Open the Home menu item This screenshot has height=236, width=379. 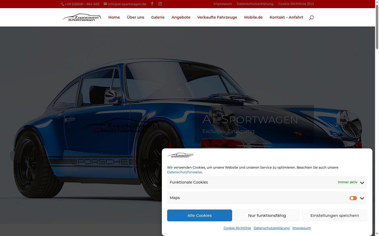click(114, 17)
